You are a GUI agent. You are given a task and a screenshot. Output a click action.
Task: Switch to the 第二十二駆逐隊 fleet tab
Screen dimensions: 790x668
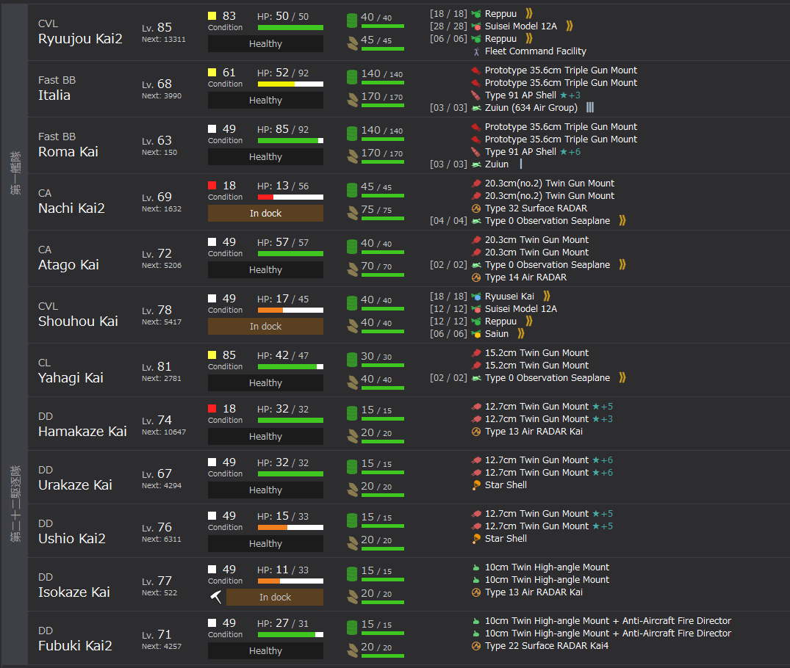(15, 504)
